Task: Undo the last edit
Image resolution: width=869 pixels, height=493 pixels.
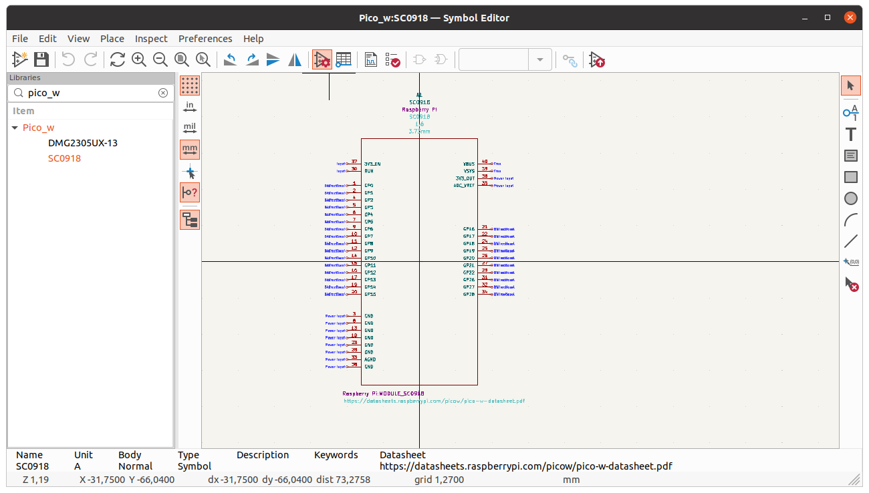Action: pyautogui.click(x=68, y=59)
